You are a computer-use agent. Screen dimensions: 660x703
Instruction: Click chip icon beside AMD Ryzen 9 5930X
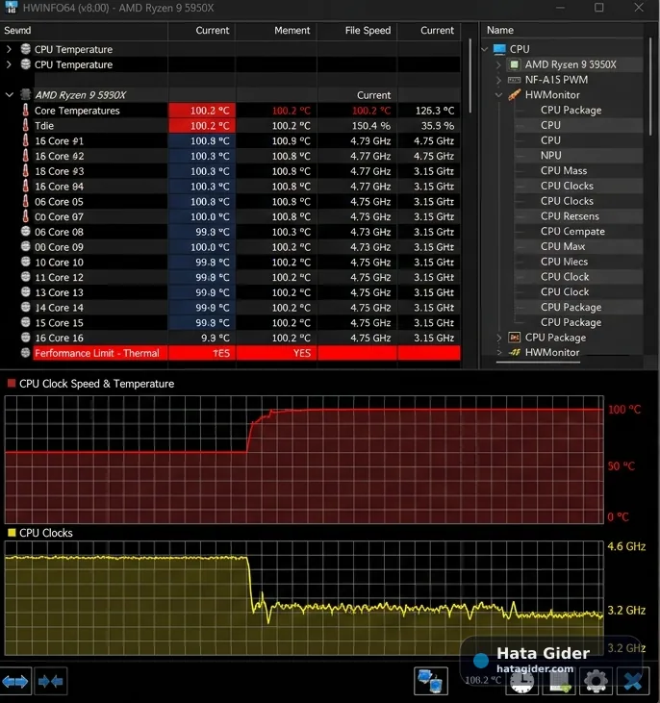click(26, 94)
